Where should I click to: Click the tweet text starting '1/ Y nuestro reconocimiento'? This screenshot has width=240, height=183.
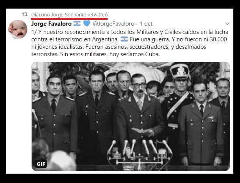tap(130, 43)
